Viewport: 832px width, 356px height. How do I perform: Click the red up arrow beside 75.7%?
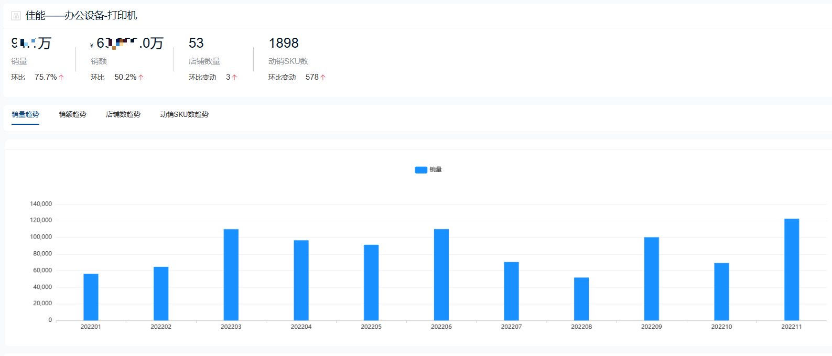pos(61,78)
